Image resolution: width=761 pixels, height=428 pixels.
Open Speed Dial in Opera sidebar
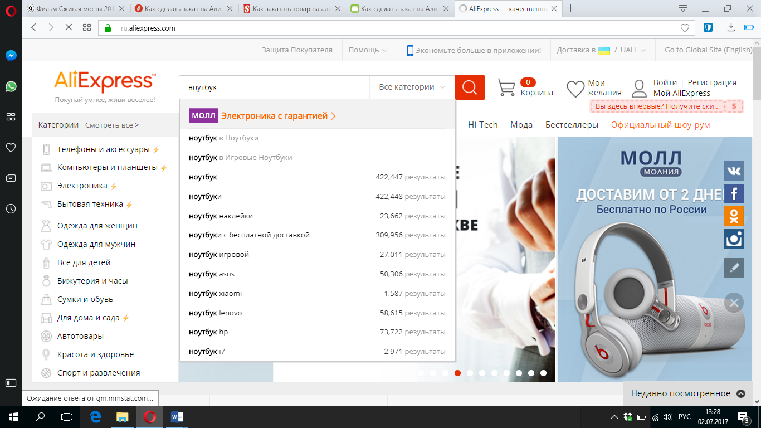(x=11, y=117)
